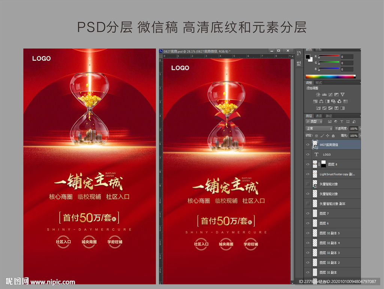Click the 填充 value field
The image size is (384, 289).
pos(354,135)
